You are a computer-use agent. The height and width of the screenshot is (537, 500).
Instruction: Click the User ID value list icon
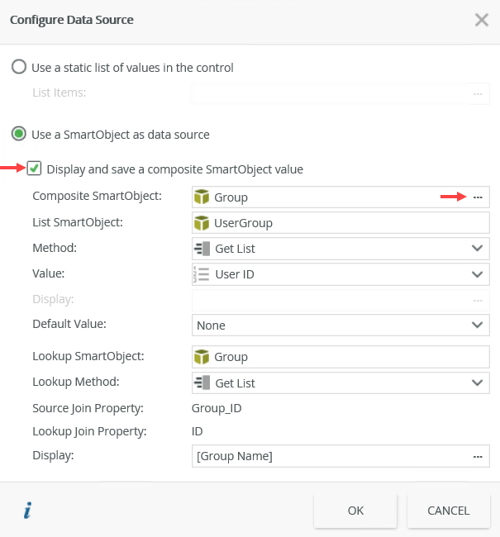point(201,274)
